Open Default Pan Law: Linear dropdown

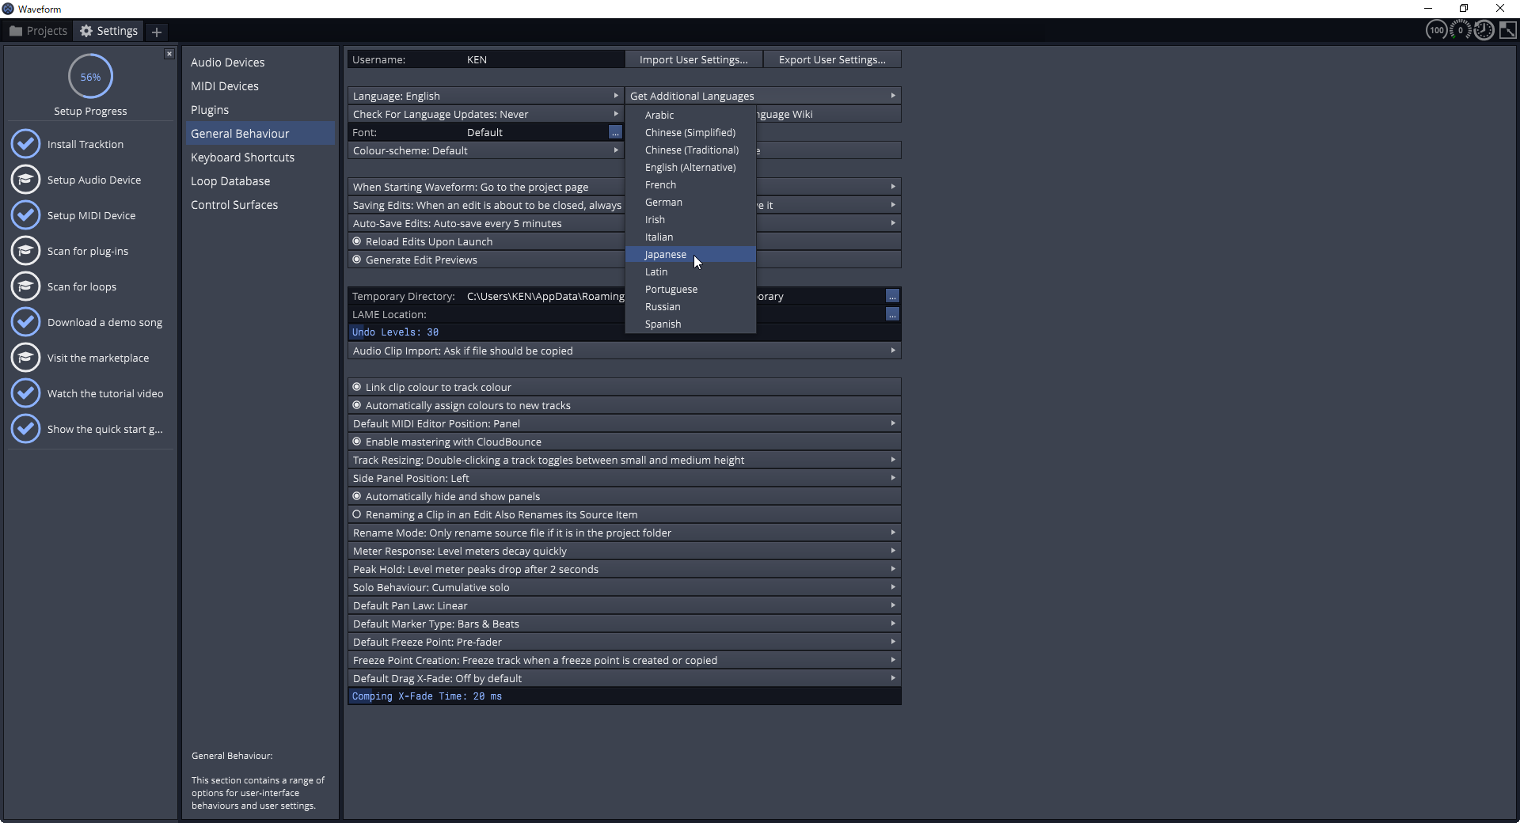(624, 605)
